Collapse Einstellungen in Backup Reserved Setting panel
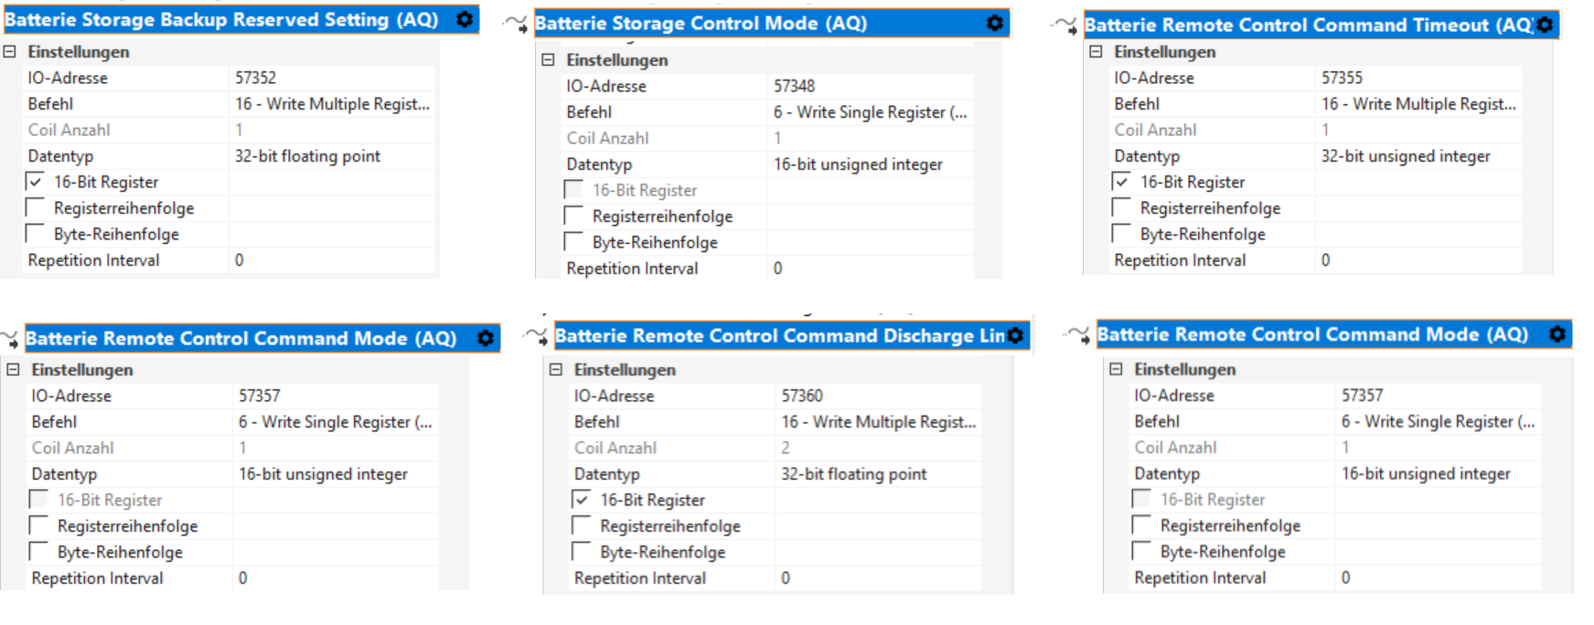Viewport: 1594px width, 625px height. tap(10, 52)
